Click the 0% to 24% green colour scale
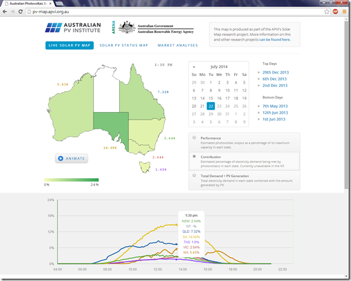The height and width of the screenshot is (281, 351). (x=71, y=180)
